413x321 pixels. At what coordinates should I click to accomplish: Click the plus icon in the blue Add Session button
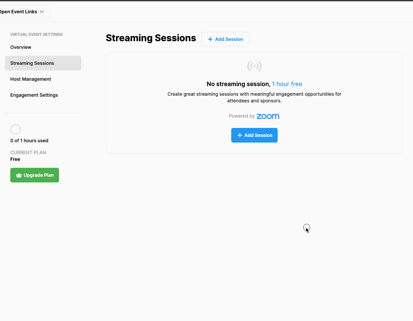[x=240, y=135]
